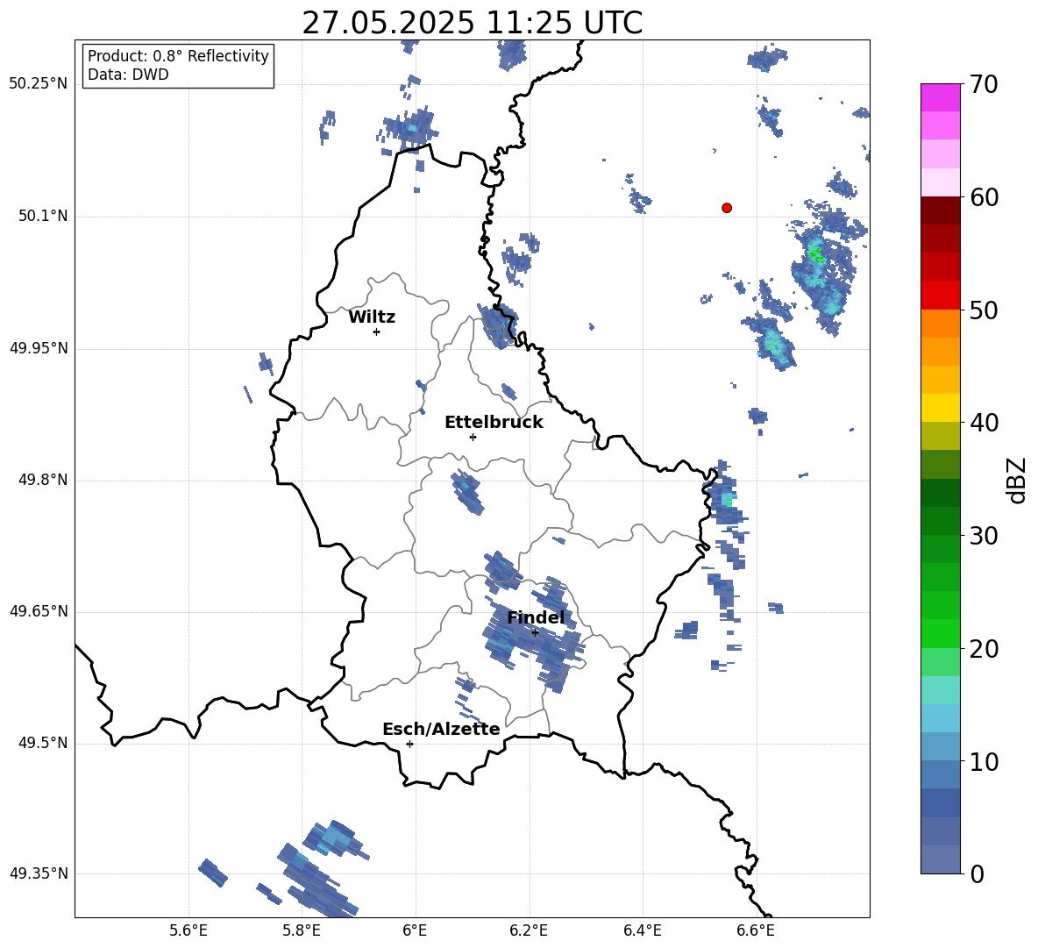Click the 60 colorbar tick label
This screenshot has height=948, width=1038.
point(983,197)
